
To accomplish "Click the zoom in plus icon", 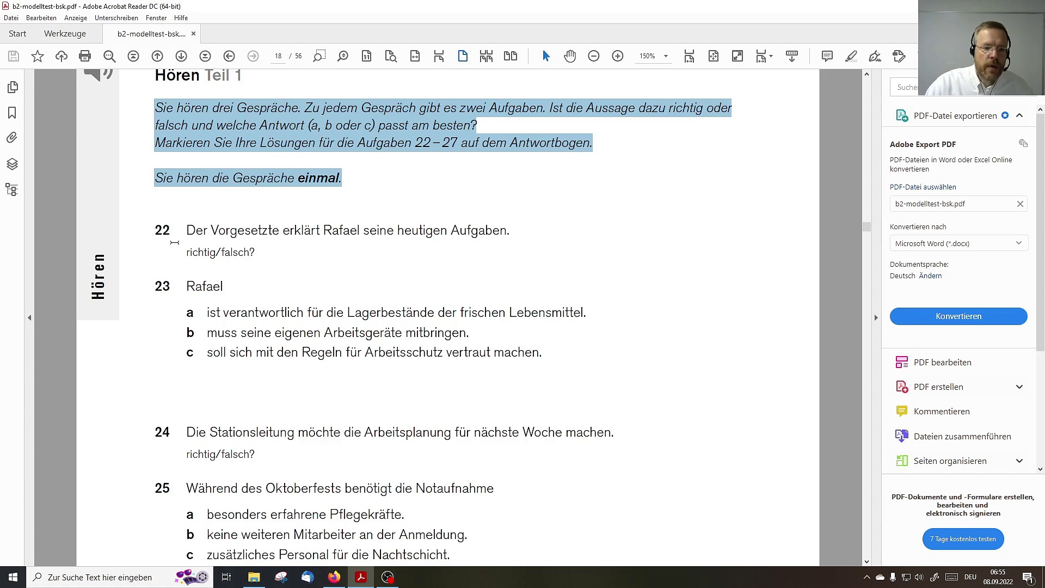I will pyautogui.click(x=618, y=56).
